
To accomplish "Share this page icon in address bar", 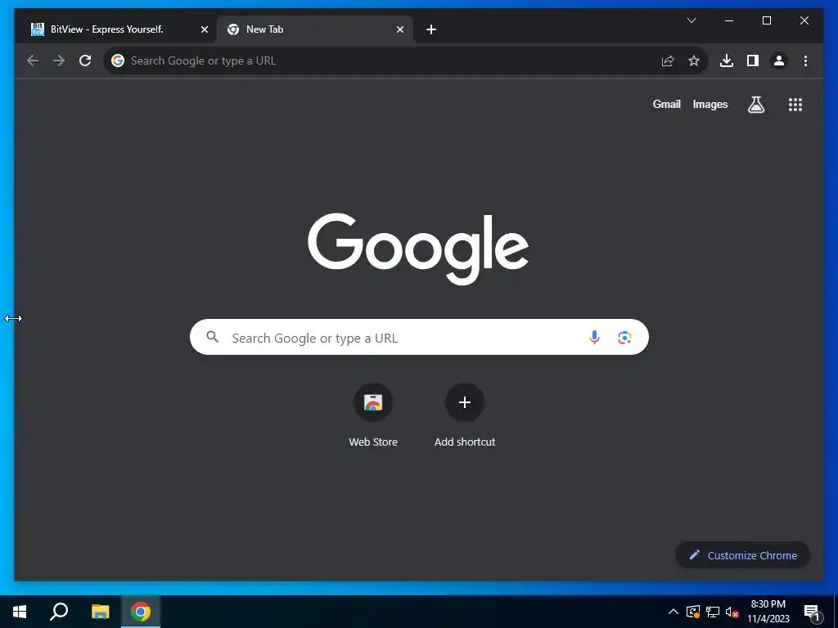I will [668, 61].
